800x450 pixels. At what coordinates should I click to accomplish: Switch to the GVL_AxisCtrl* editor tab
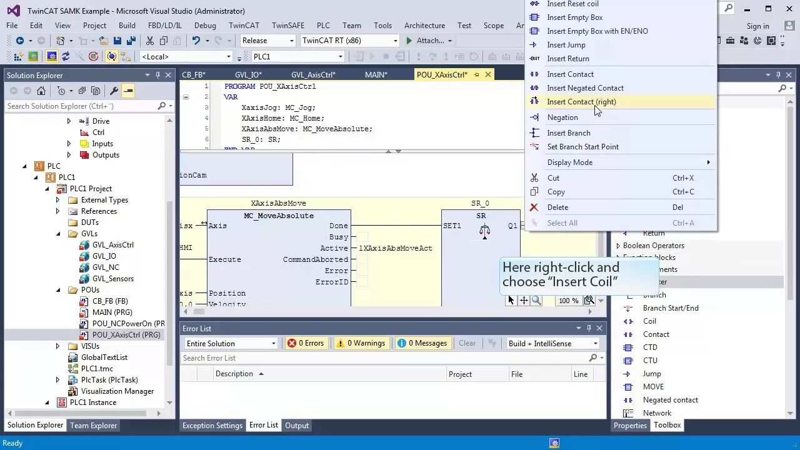pos(313,74)
